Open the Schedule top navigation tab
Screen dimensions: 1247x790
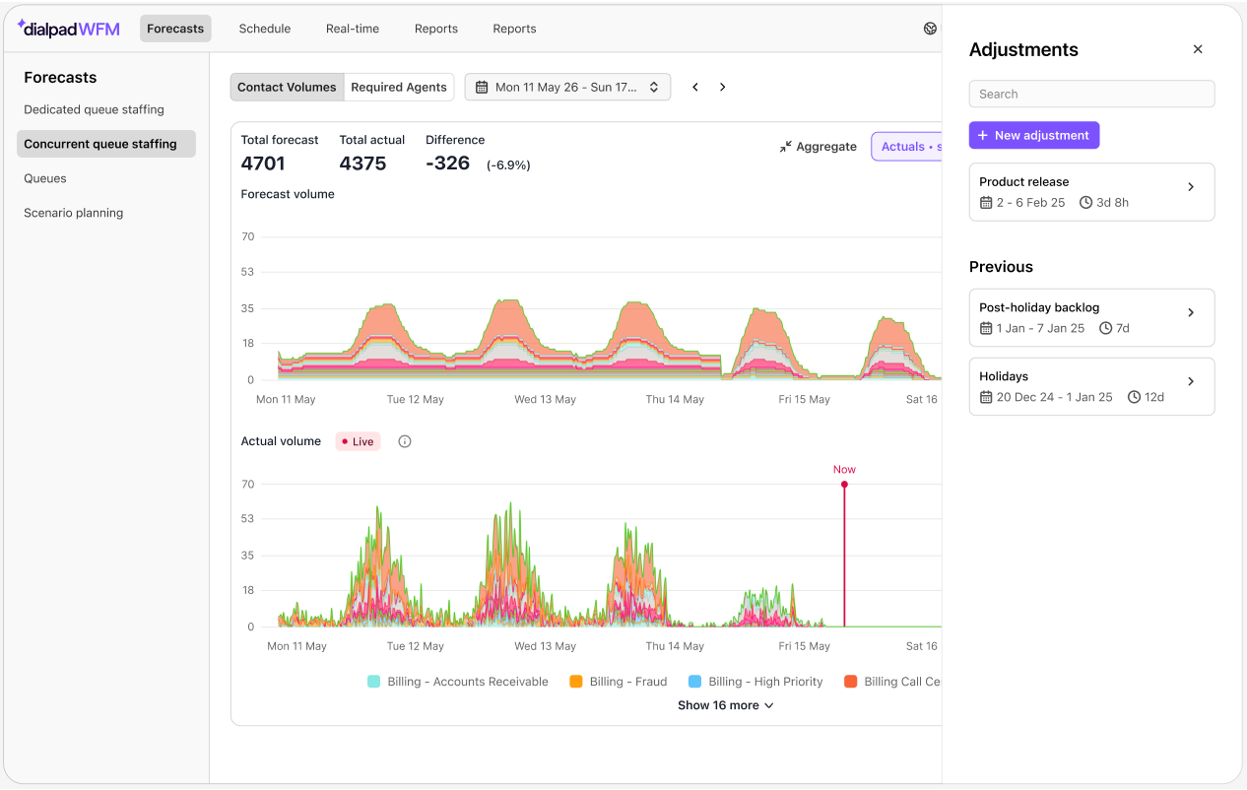click(x=265, y=29)
